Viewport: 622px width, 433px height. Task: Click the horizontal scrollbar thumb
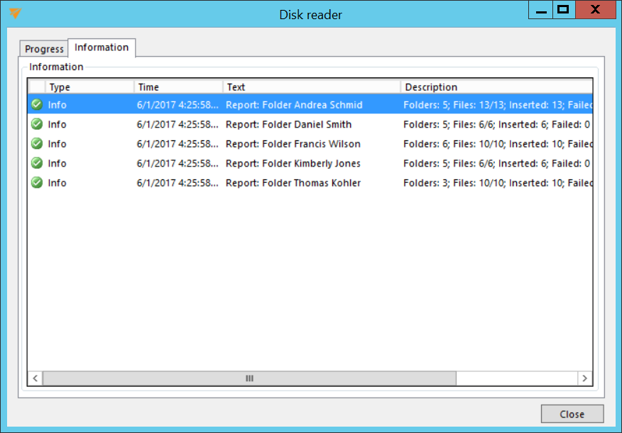tap(249, 378)
